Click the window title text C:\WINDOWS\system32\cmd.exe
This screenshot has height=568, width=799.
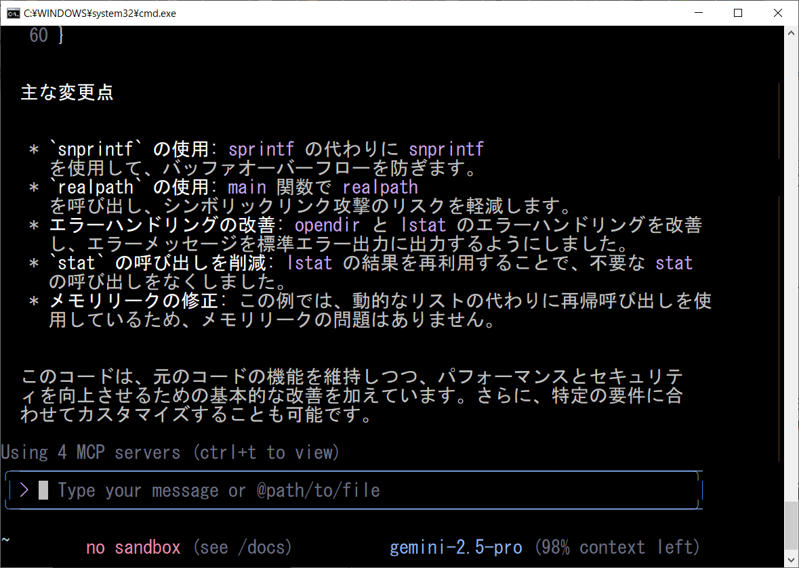[100, 13]
